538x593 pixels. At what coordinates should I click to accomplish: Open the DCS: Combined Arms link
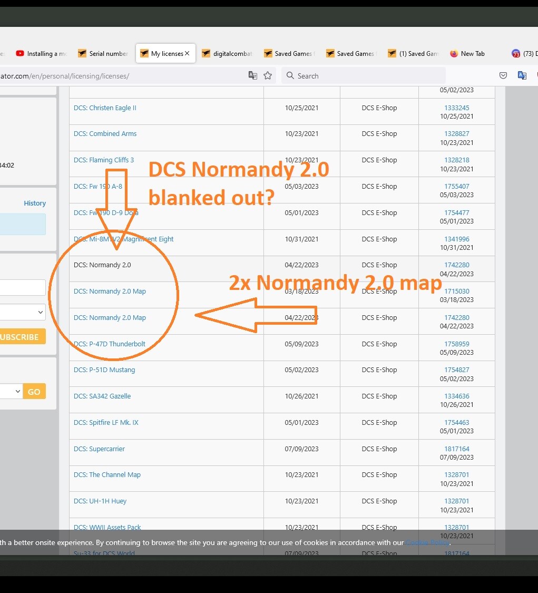105,133
